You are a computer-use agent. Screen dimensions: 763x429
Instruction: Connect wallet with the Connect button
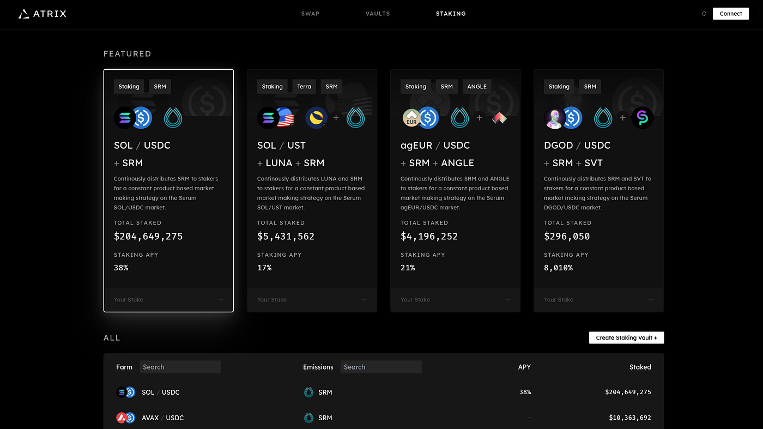pyautogui.click(x=731, y=14)
